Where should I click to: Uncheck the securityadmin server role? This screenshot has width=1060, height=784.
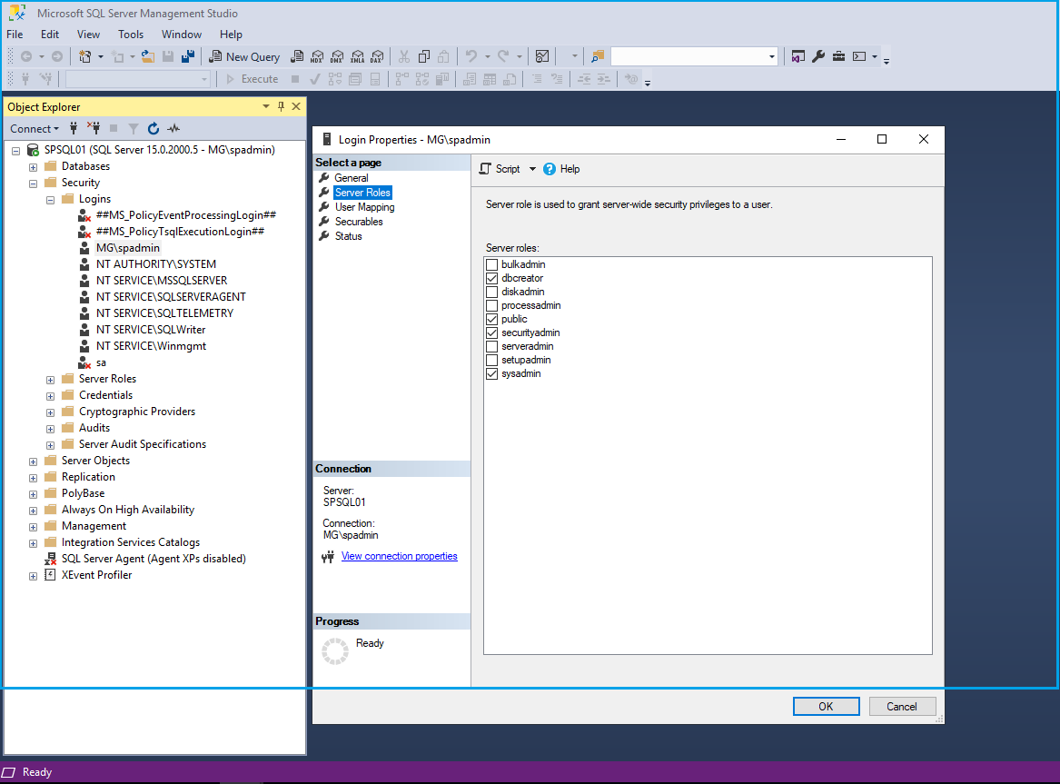(492, 332)
